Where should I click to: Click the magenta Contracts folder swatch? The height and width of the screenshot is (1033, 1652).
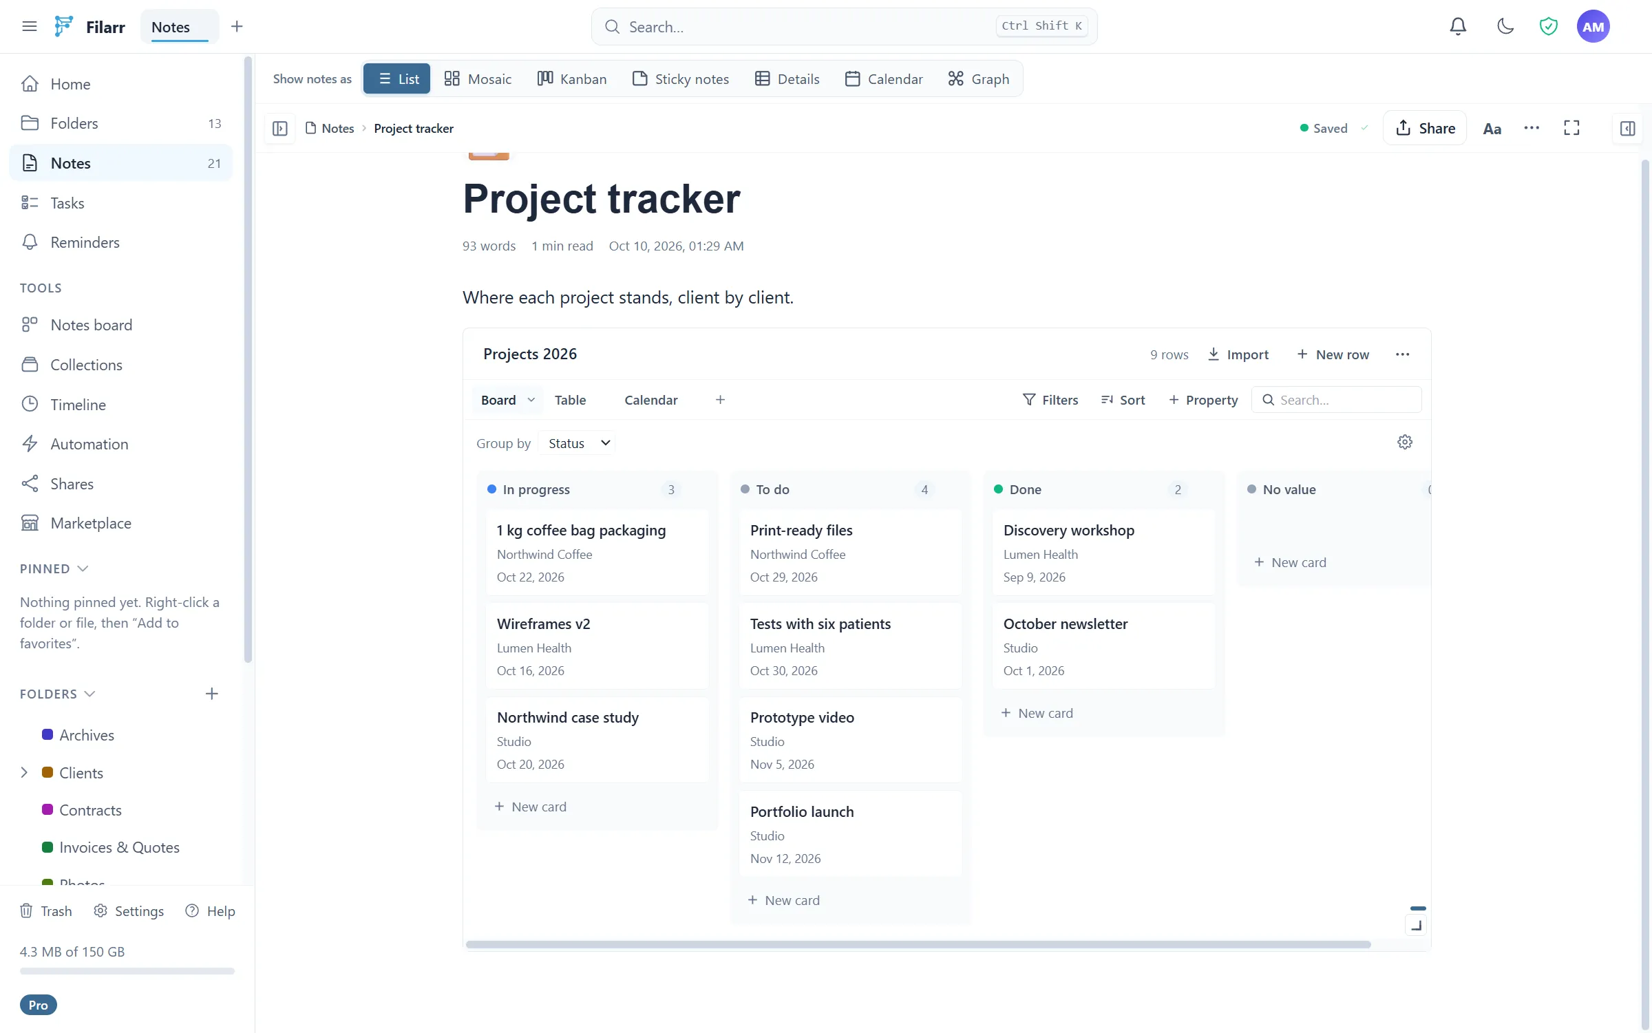[47, 810]
